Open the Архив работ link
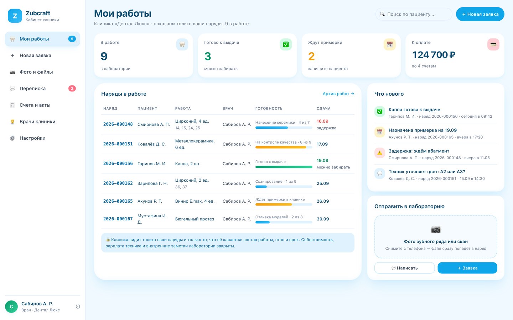Viewport: 513px width, 320px height. pos(338,94)
